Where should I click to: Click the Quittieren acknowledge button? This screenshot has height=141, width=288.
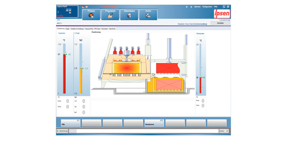tap(224, 131)
